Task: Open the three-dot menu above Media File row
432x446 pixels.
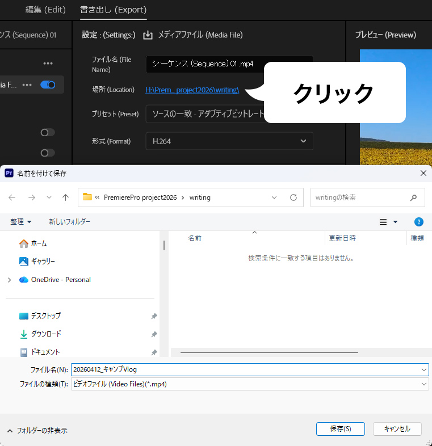Action: [x=48, y=63]
